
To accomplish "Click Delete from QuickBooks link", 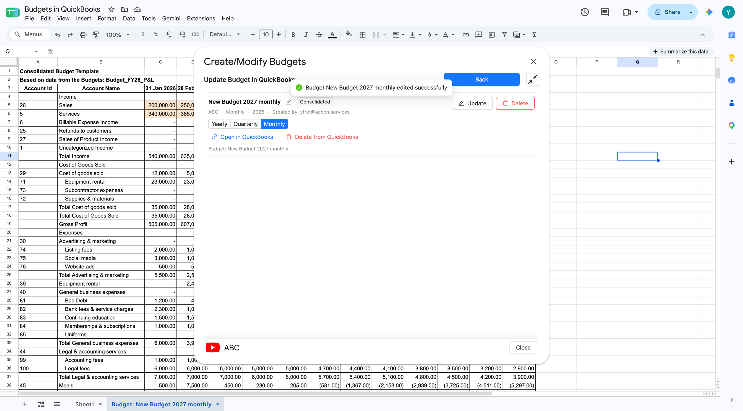I will point(322,137).
